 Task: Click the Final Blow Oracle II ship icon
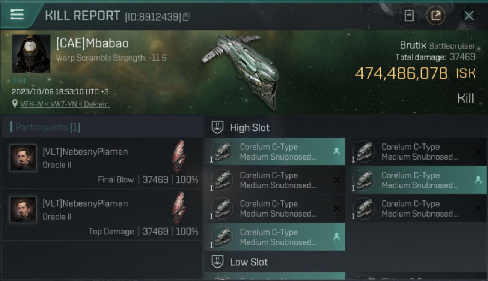click(x=179, y=157)
